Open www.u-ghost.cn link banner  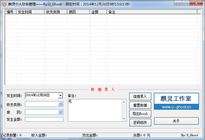click(x=176, y=107)
